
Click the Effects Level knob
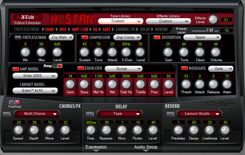click(213, 19)
